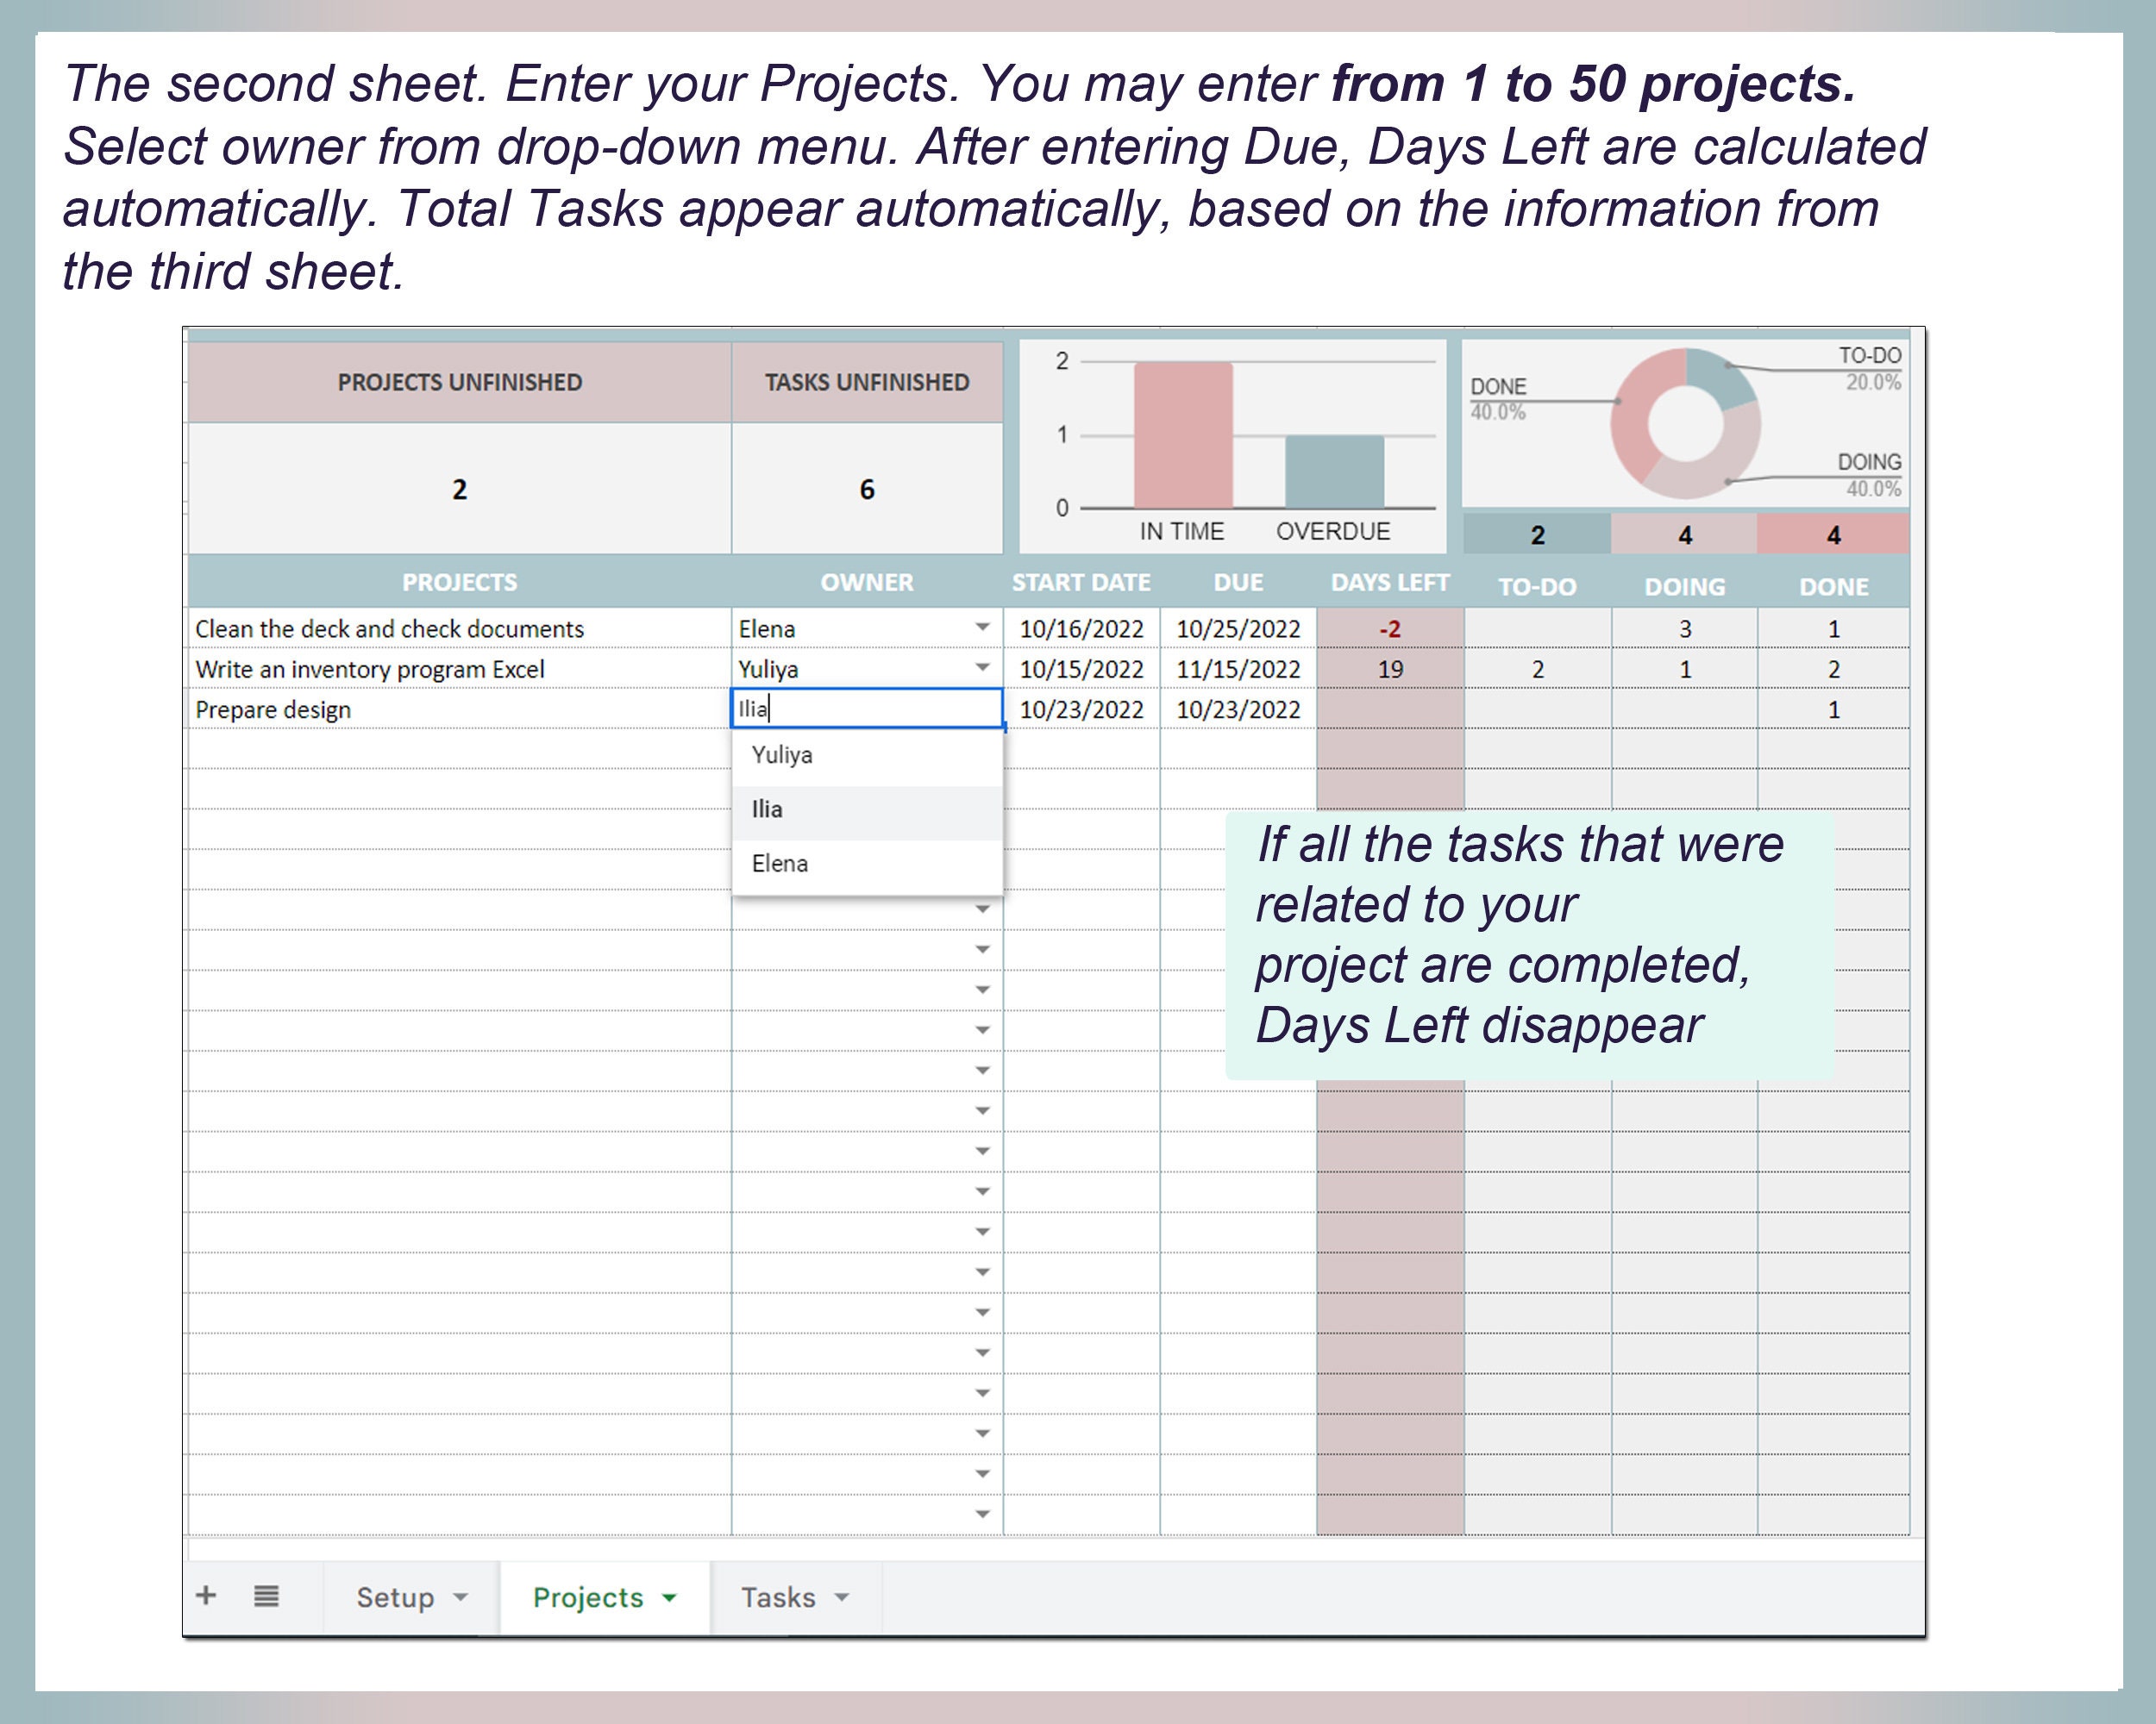
Task: Select Yuliya from the open owner dropdown
Action: pyautogui.click(x=782, y=756)
